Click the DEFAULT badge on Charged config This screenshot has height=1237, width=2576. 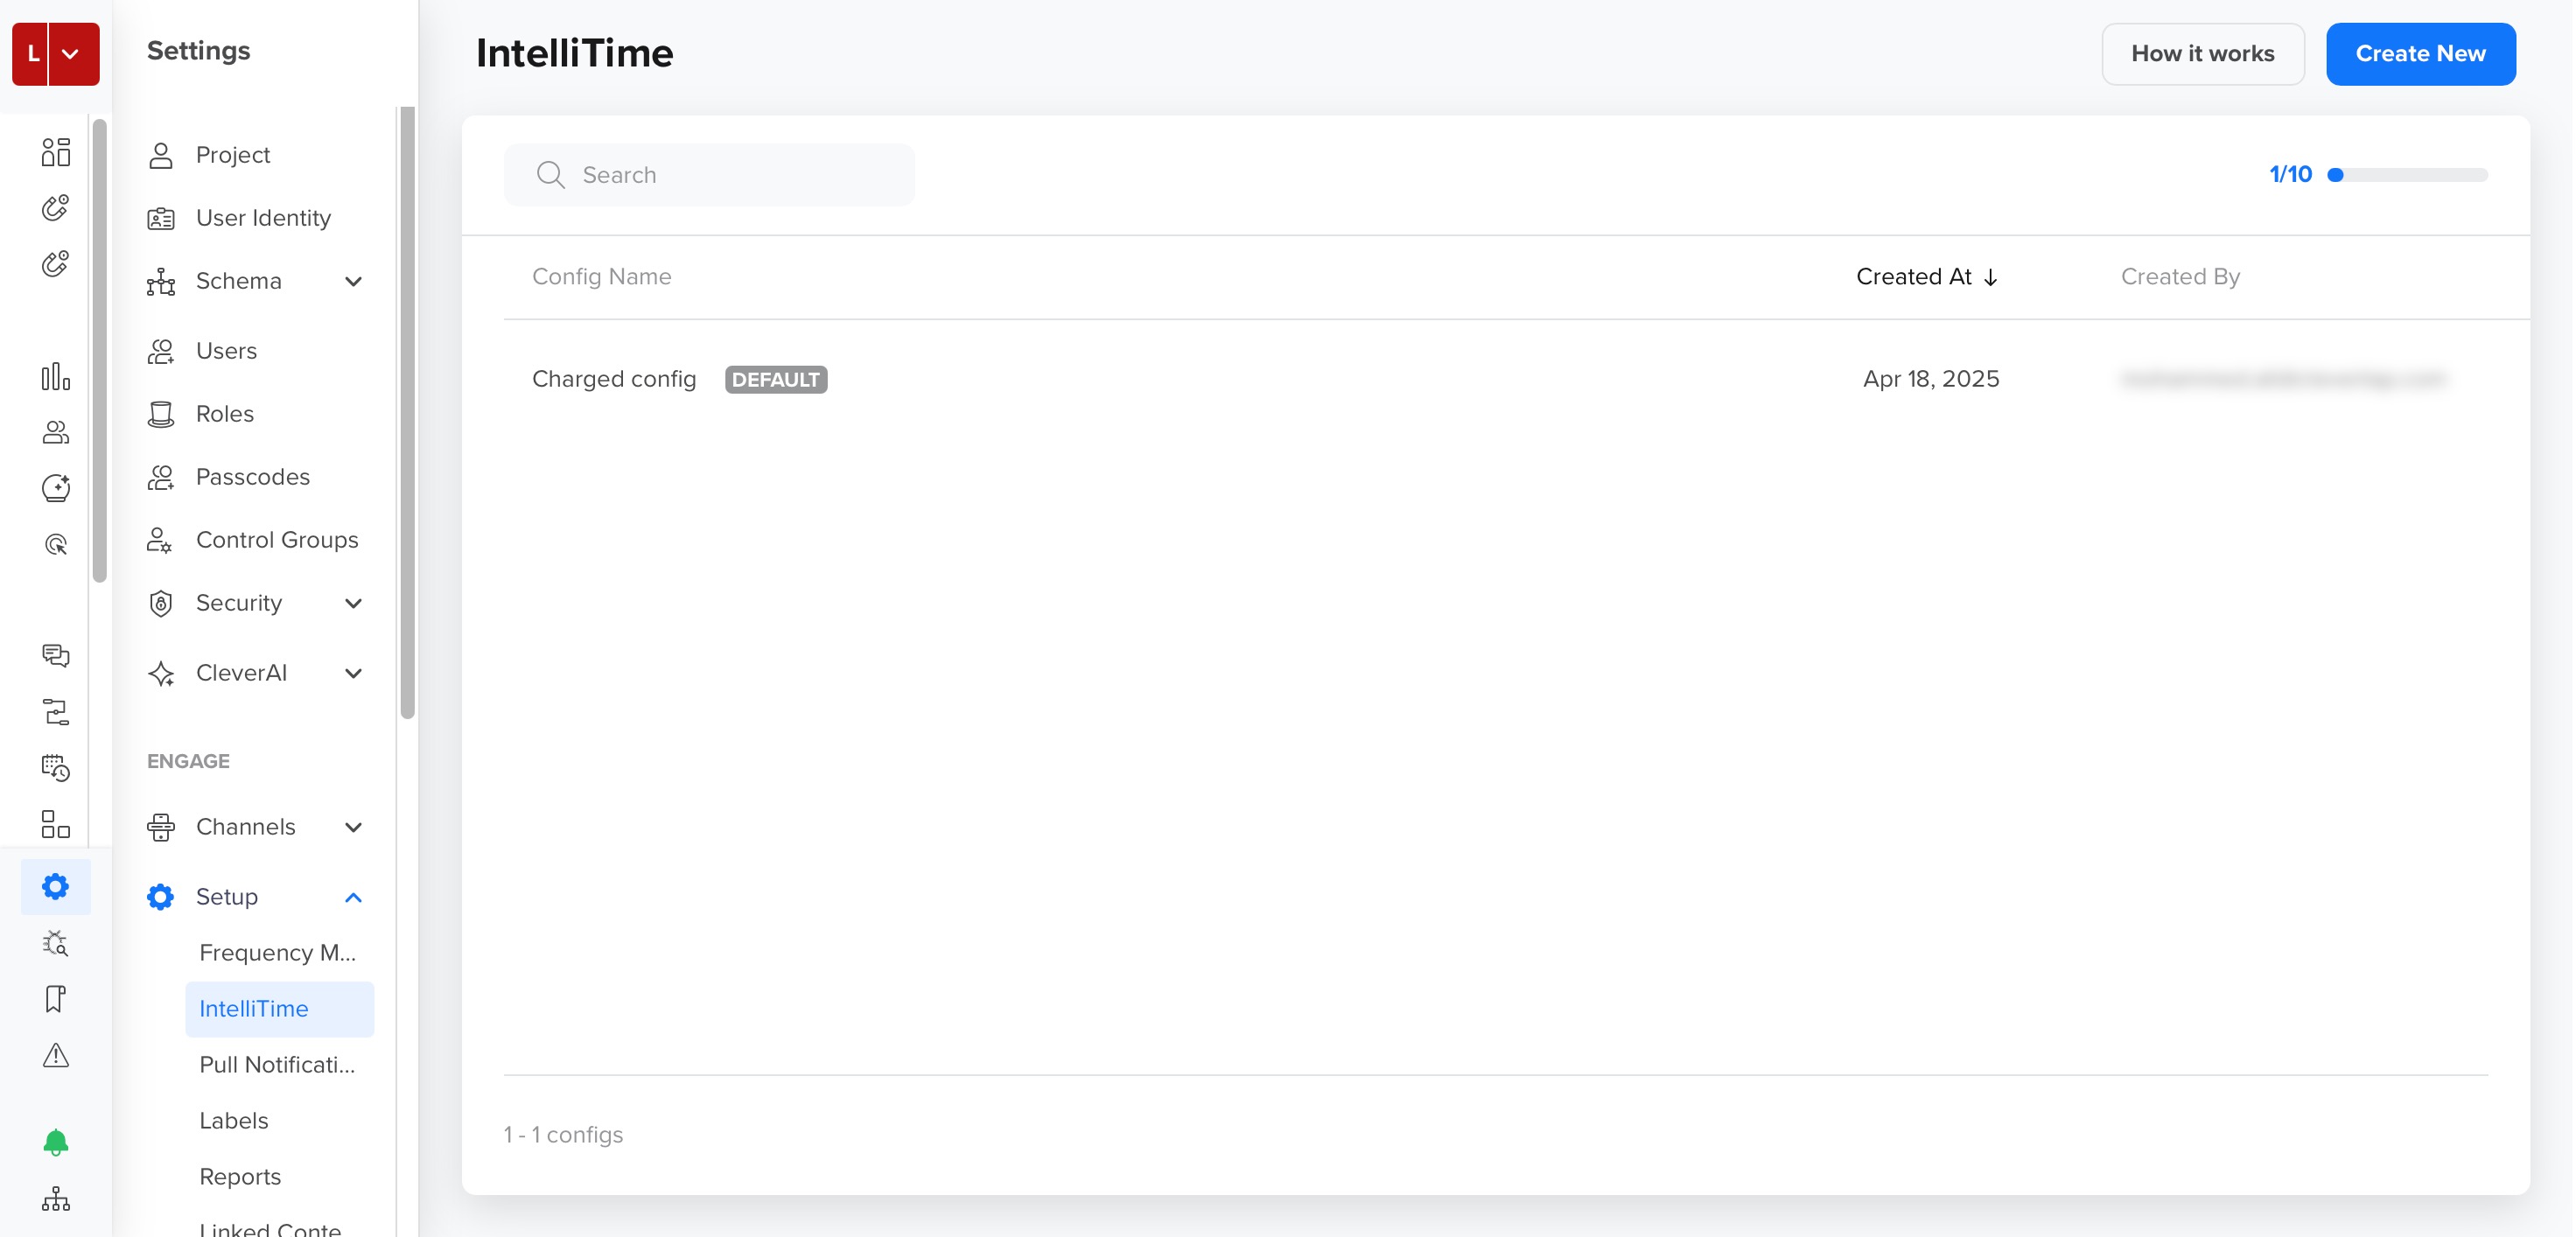(776, 380)
